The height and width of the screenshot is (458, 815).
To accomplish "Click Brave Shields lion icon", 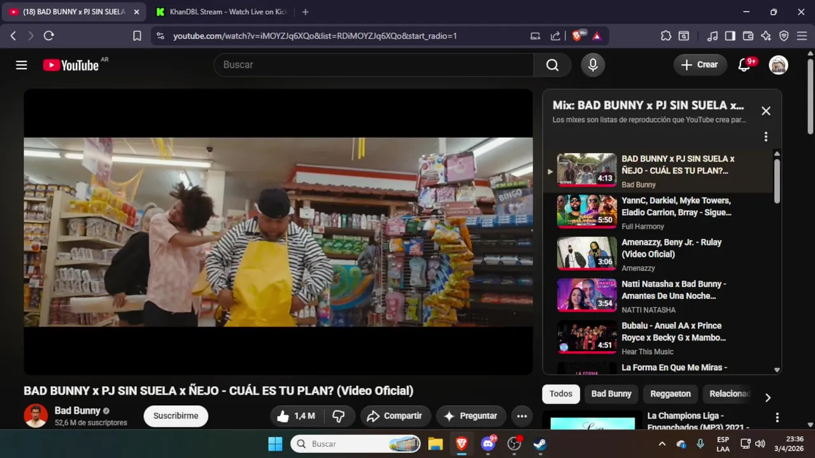I will coord(579,36).
